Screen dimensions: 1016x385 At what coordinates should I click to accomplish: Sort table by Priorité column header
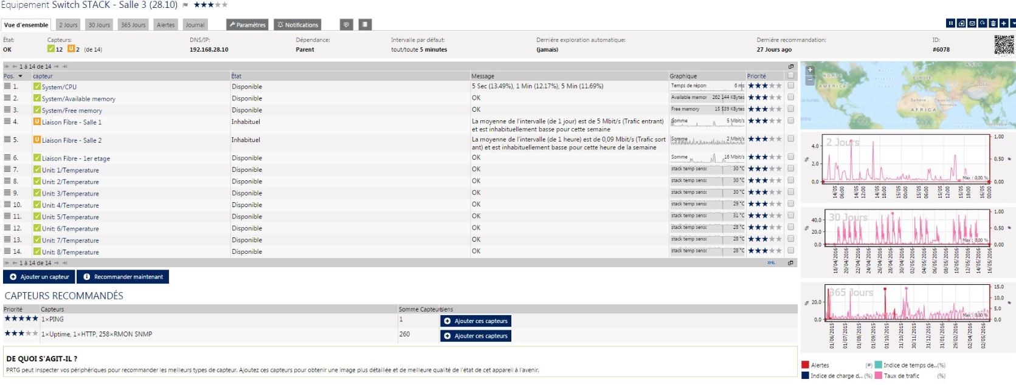[x=756, y=76]
